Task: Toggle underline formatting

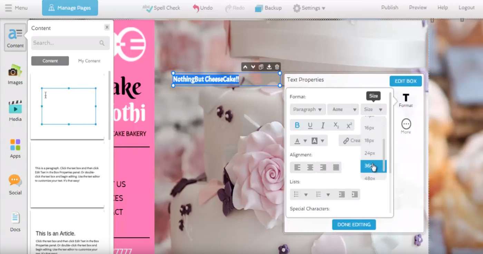Action: [310, 125]
